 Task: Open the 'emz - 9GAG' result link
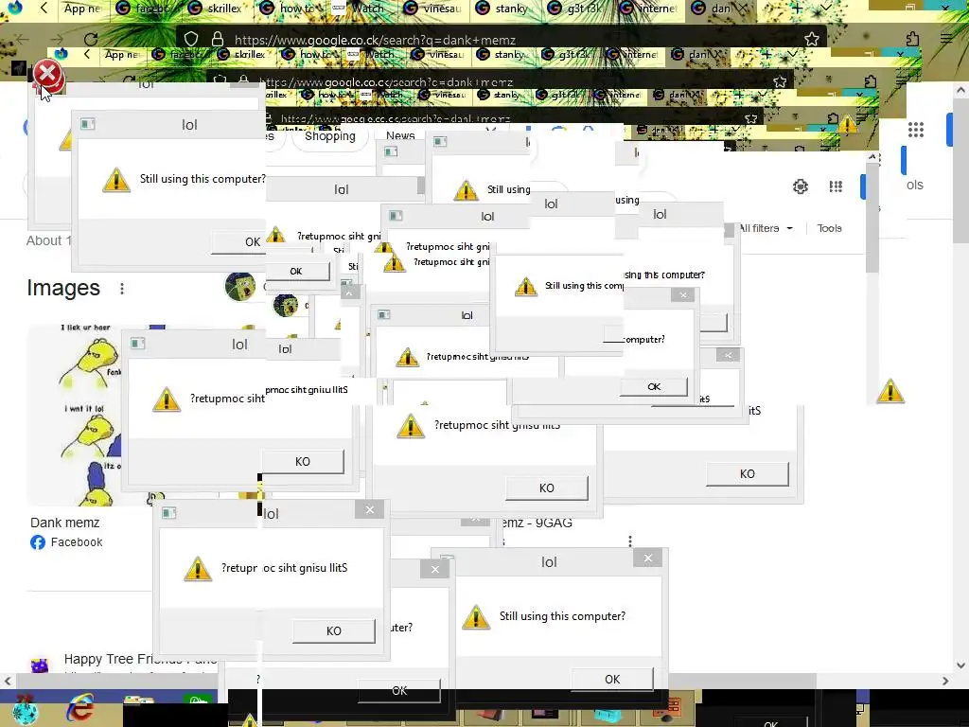pyautogui.click(x=537, y=523)
